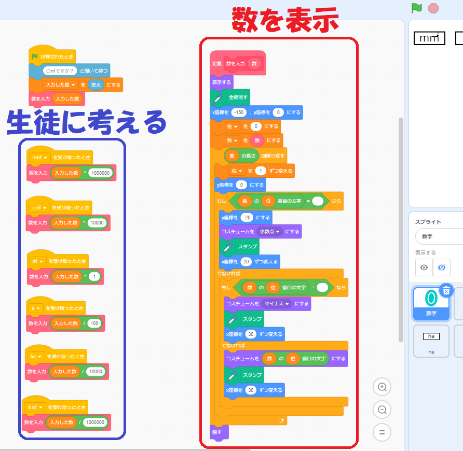Reset workspace zoom with equals button

pyautogui.click(x=382, y=432)
